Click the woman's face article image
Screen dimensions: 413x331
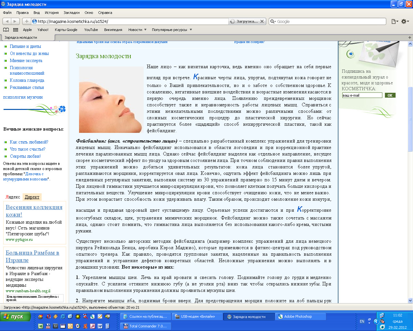pyautogui.click(x=111, y=100)
